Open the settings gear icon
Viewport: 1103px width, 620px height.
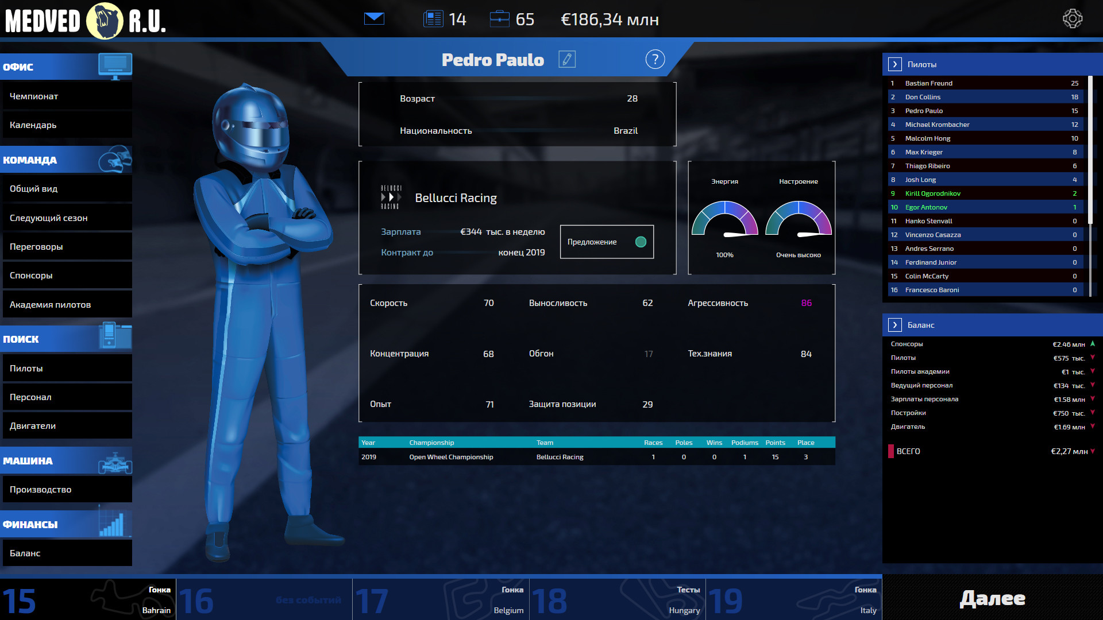[1072, 19]
